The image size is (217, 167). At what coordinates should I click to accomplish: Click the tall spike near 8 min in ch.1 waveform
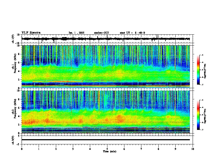[157, 37]
